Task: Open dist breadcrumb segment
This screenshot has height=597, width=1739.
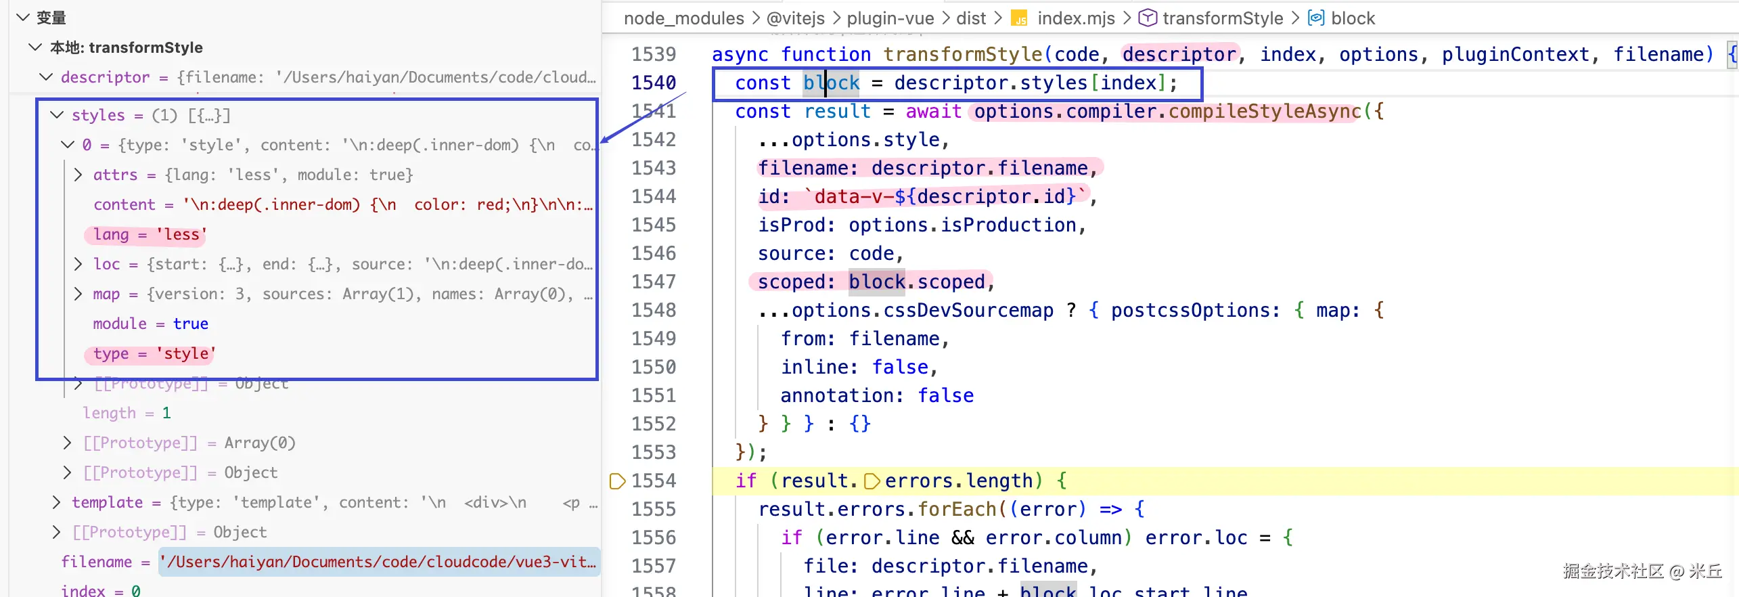Action: (971, 18)
